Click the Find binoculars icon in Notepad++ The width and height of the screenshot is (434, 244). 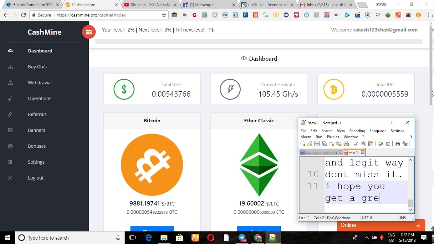point(398,144)
